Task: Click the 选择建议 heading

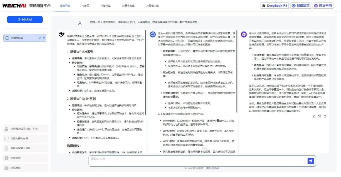Action: click(x=74, y=146)
